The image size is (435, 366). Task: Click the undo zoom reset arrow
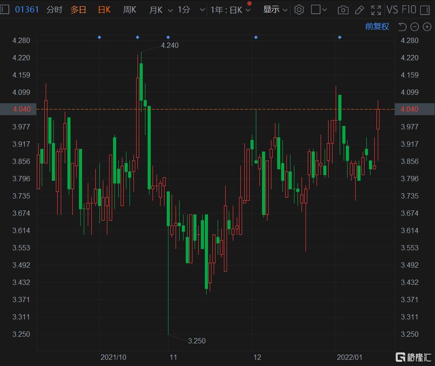tap(402, 27)
